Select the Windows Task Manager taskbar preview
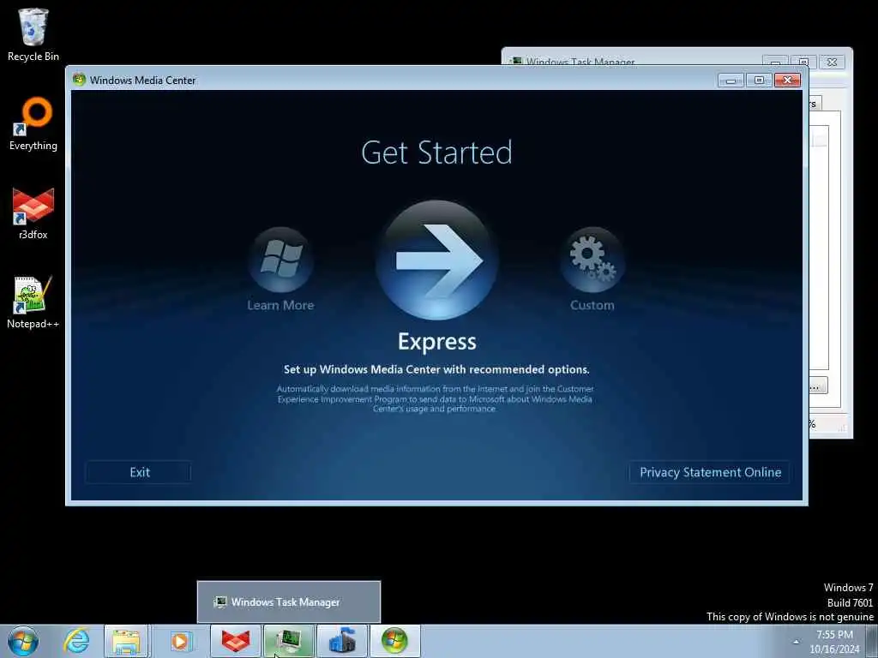 (289, 602)
